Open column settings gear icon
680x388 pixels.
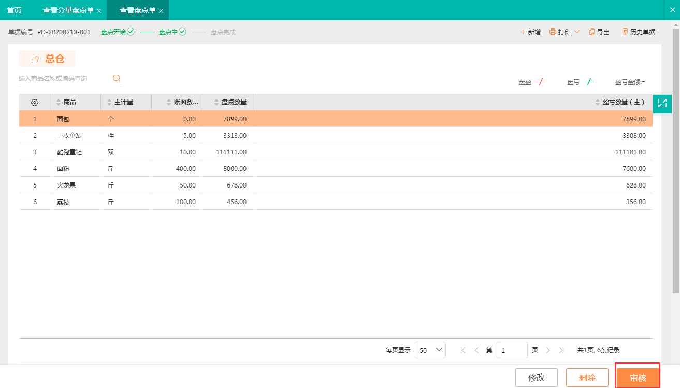[35, 102]
